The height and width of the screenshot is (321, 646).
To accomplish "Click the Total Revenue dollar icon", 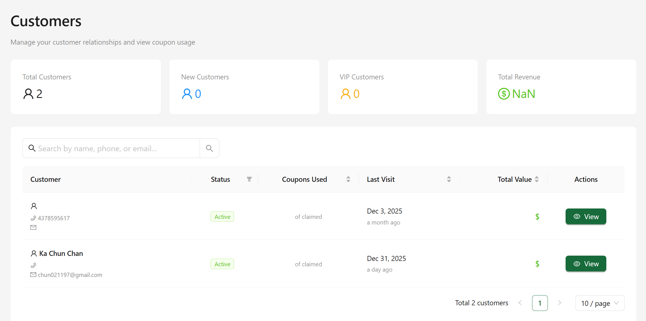I will click(504, 94).
